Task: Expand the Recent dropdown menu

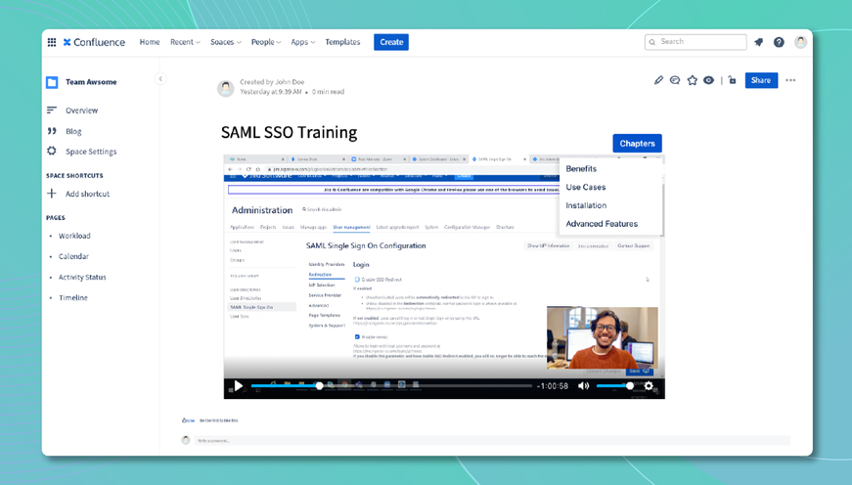Action: point(185,42)
